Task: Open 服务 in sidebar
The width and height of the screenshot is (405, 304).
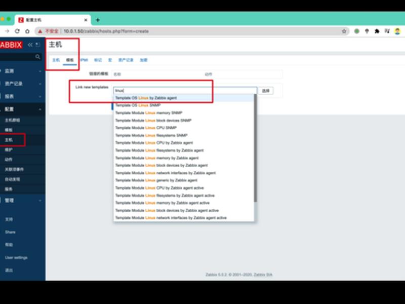Action: 9,189
